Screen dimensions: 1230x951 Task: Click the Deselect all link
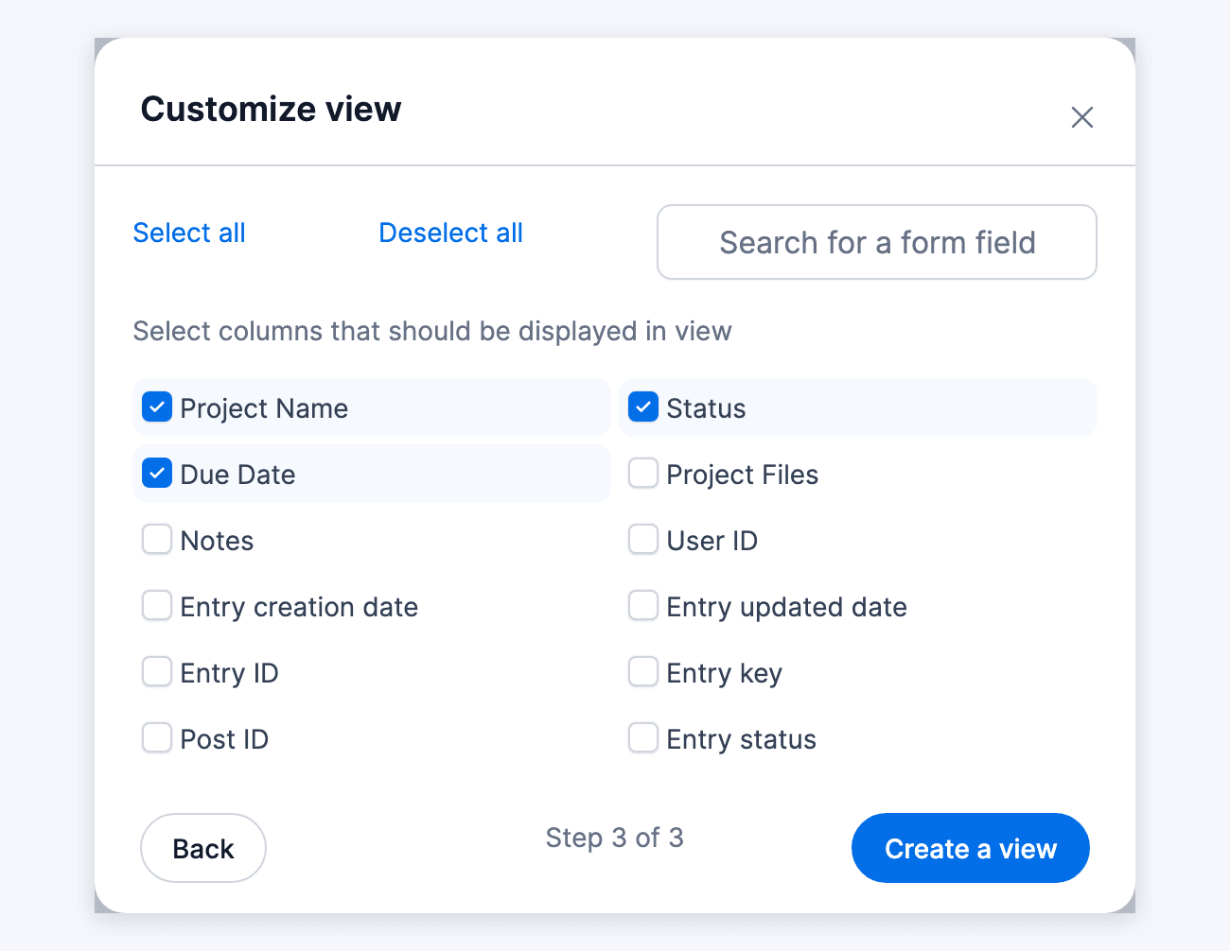point(450,233)
